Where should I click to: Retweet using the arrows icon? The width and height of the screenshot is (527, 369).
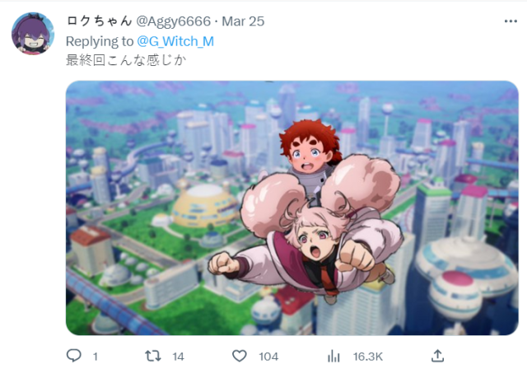(153, 356)
